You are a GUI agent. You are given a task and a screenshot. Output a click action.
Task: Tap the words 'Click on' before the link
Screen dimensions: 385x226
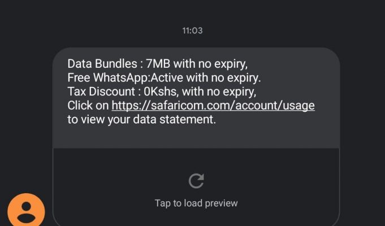(88, 106)
